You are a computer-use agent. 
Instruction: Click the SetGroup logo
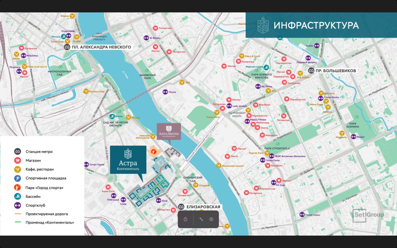point(368,215)
